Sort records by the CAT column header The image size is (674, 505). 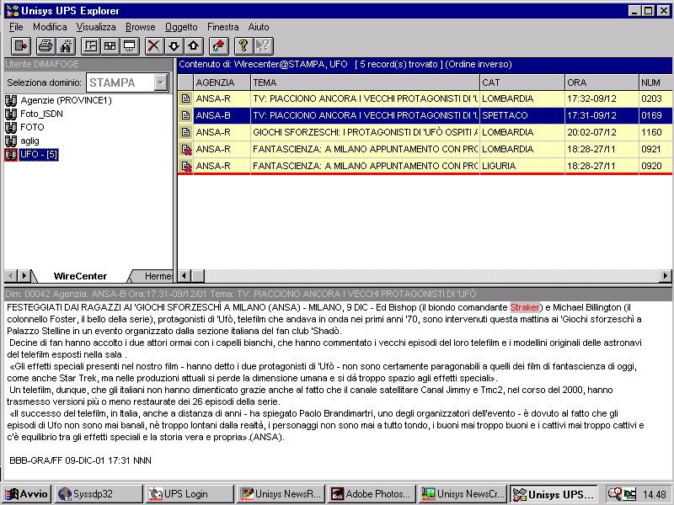522,82
